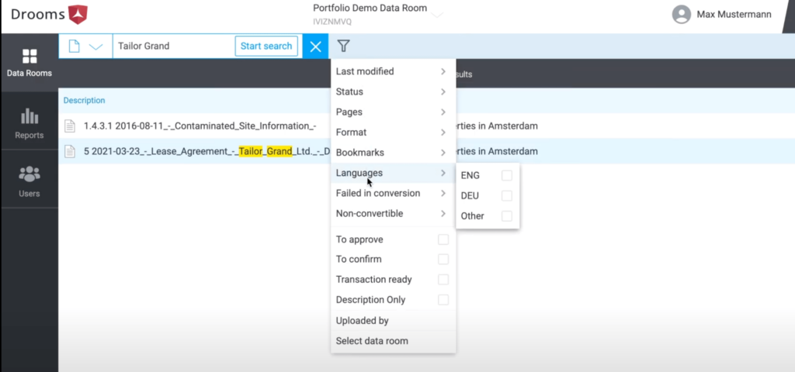Click the Drooms logo
This screenshot has height=372, width=795.
(49, 15)
